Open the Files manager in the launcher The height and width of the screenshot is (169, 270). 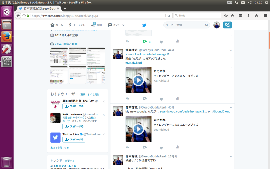[x=7, y=24]
